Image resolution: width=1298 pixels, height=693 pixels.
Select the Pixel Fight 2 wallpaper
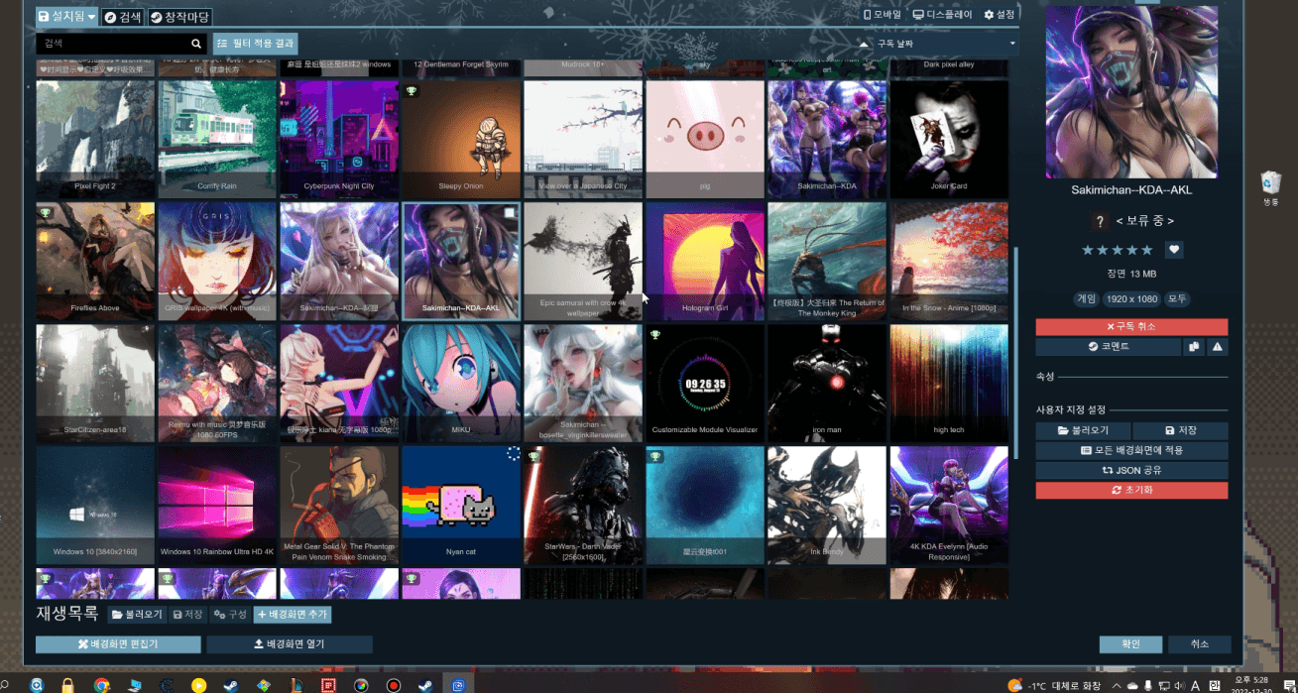point(95,139)
